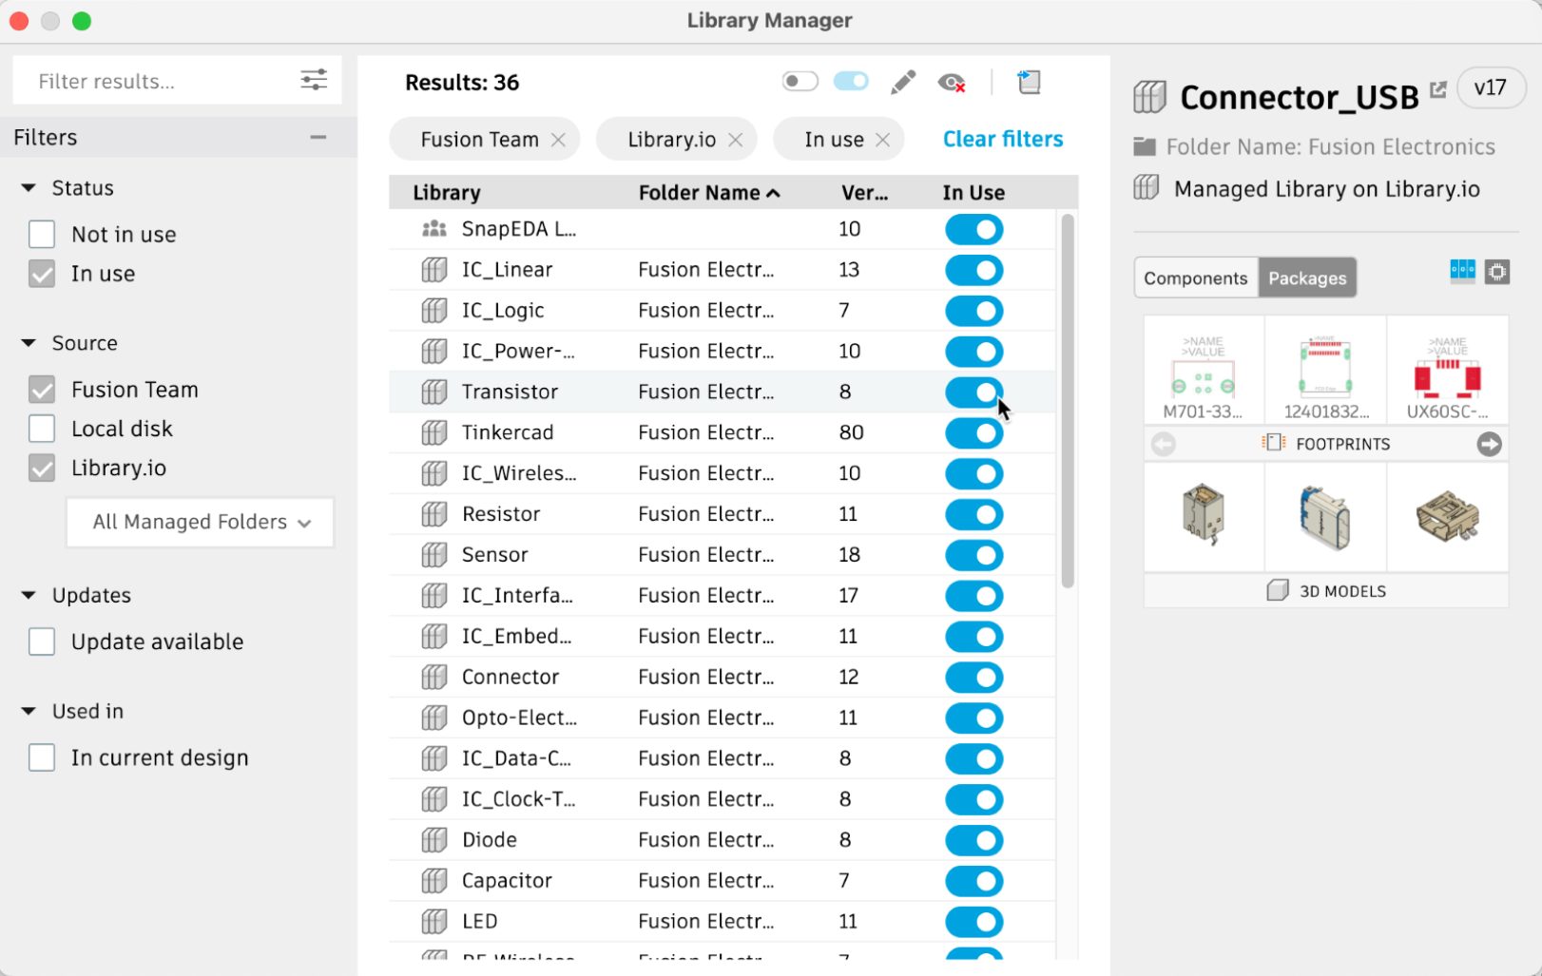This screenshot has width=1542, height=976.
Task: Click the pencil edit library icon
Action: tap(903, 83)
